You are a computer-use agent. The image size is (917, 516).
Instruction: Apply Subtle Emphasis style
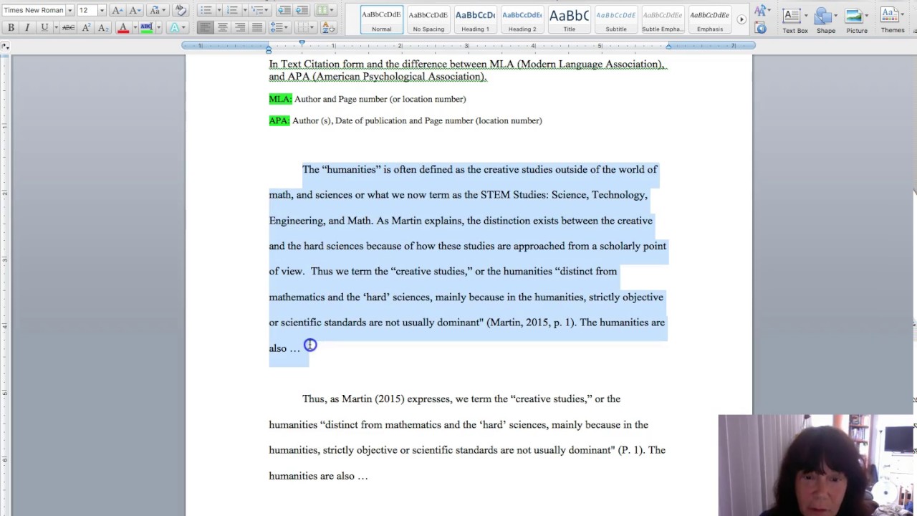[663, 19]
